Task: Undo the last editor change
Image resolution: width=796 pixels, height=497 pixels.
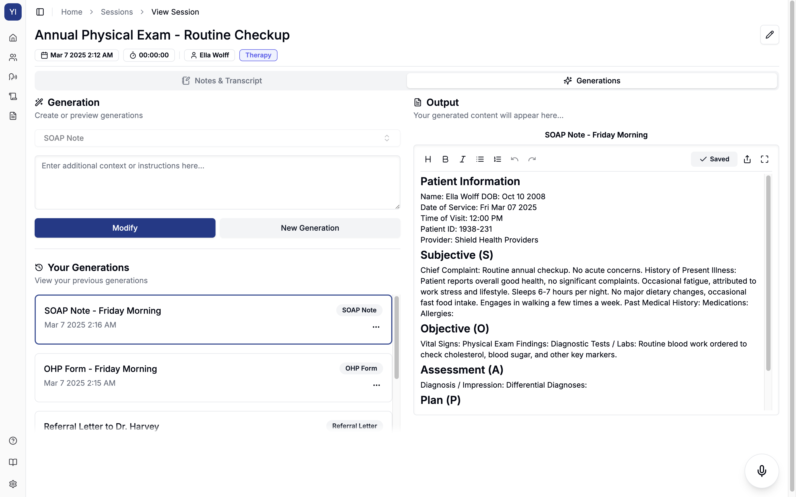Action: (x=514, y=159)
